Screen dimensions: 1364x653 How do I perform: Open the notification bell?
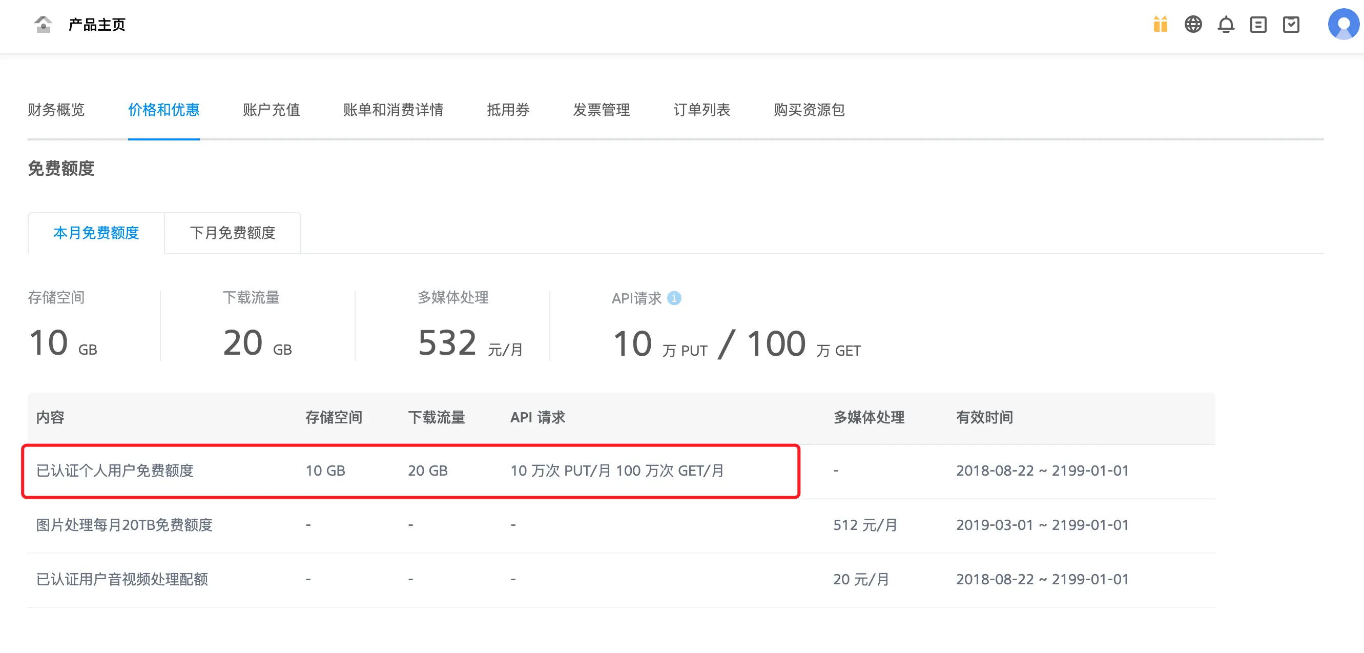(x=1225, y=25)
